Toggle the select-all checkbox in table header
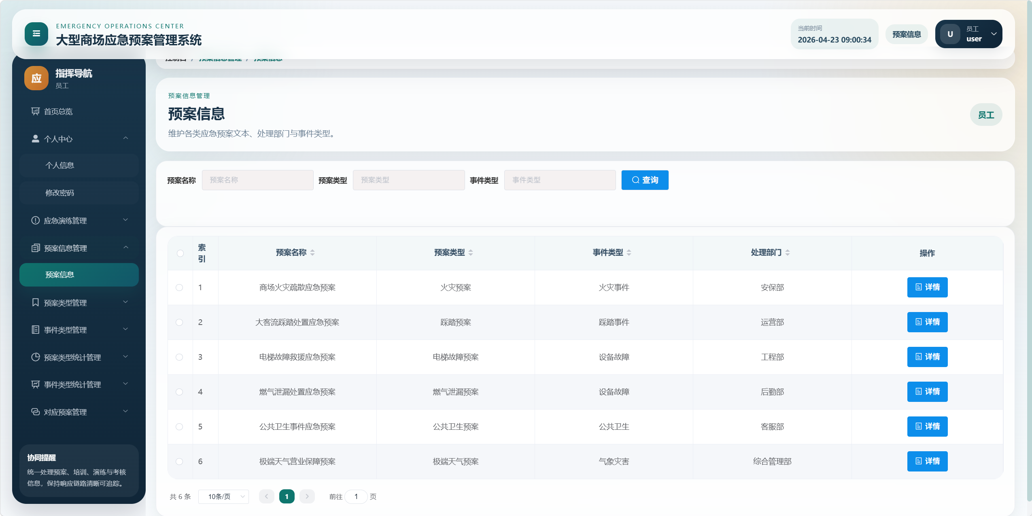Image resolution: width=1032 pixels, height=516 pixels. pos(180,253)
